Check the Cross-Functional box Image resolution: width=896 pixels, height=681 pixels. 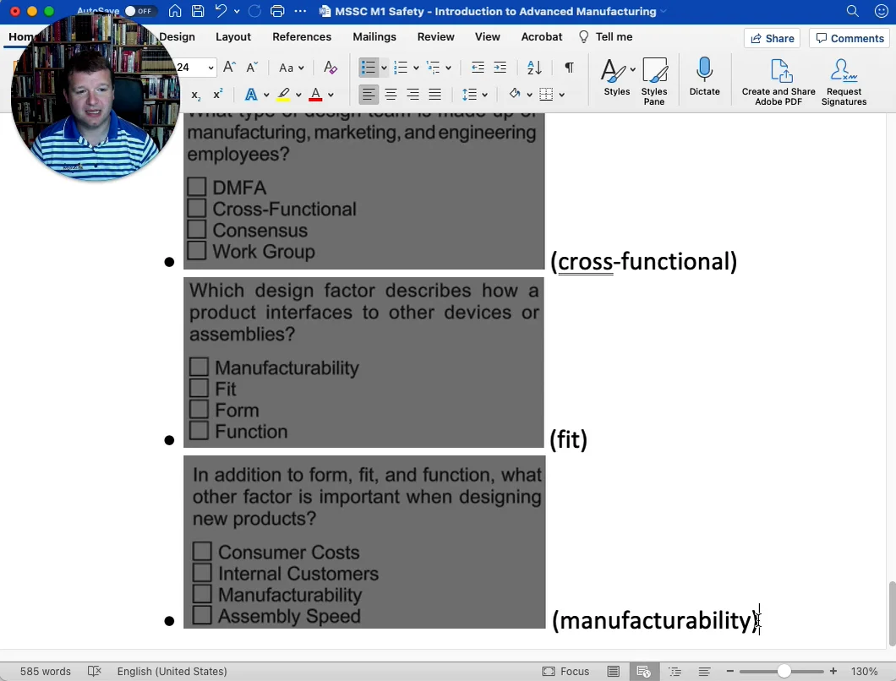pyautogui.click(x=197, y=207)
